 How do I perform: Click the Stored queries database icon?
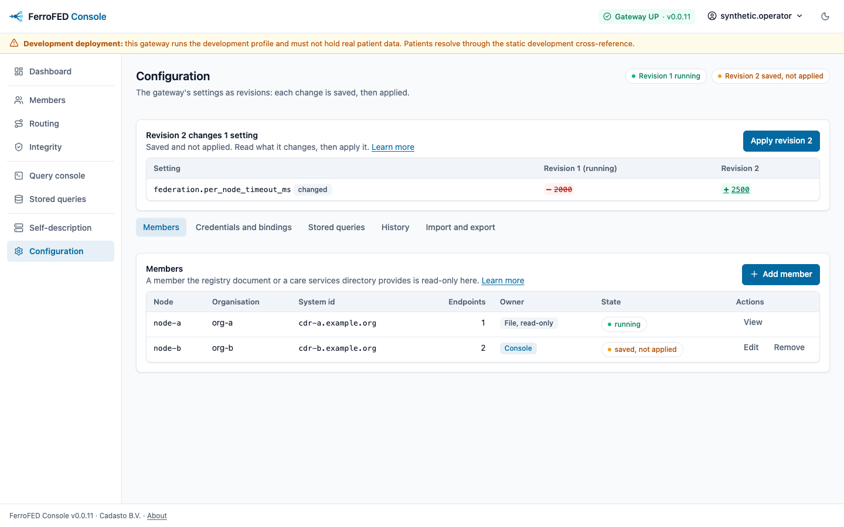[x=19, y=199]
